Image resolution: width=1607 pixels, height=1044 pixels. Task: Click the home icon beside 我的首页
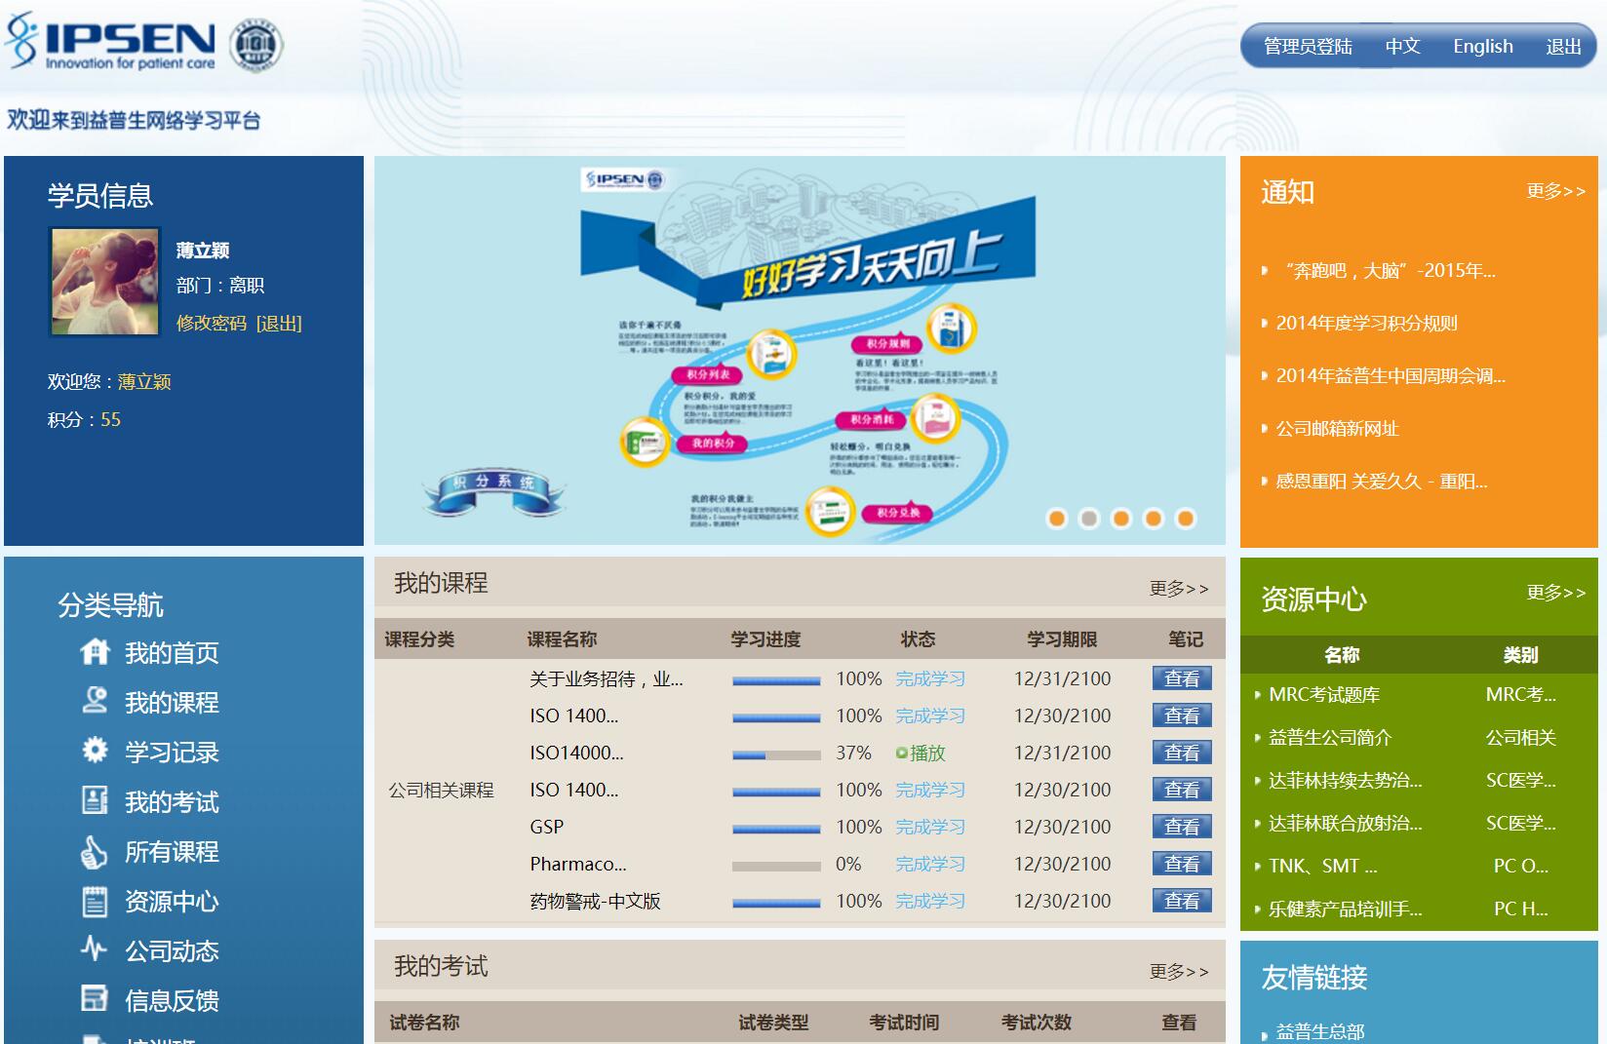[95, 651]
